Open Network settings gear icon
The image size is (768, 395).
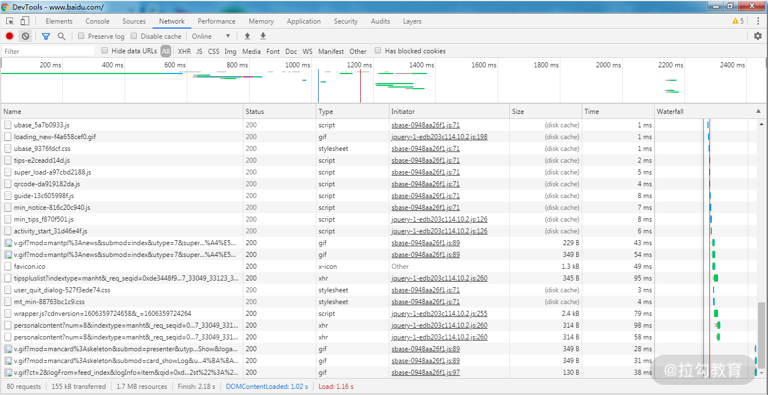pos(758,36)
